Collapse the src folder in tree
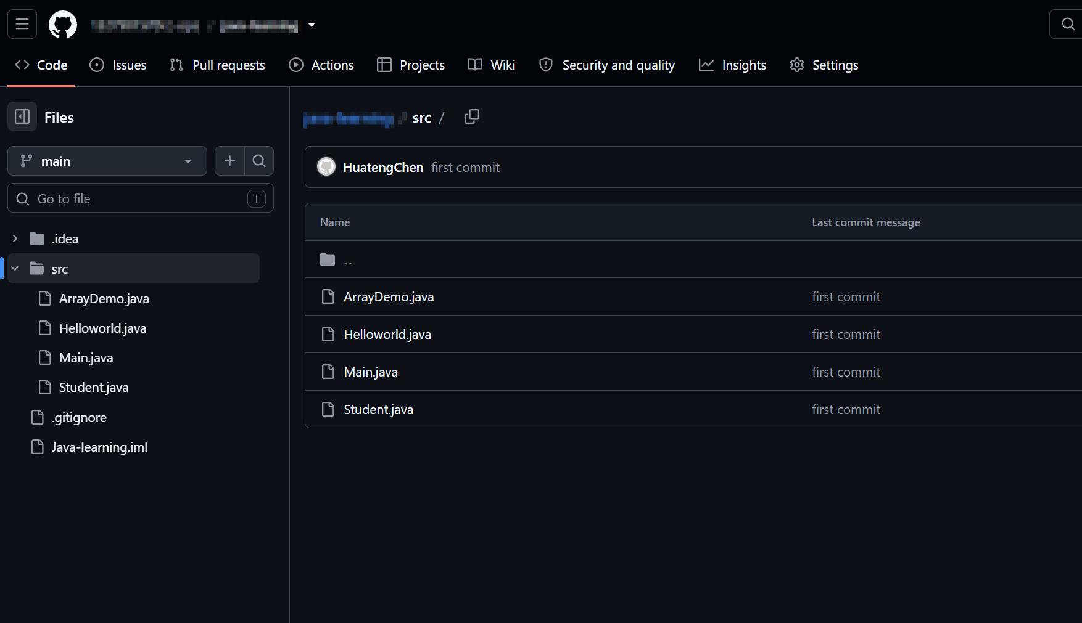 click(15, 269)
